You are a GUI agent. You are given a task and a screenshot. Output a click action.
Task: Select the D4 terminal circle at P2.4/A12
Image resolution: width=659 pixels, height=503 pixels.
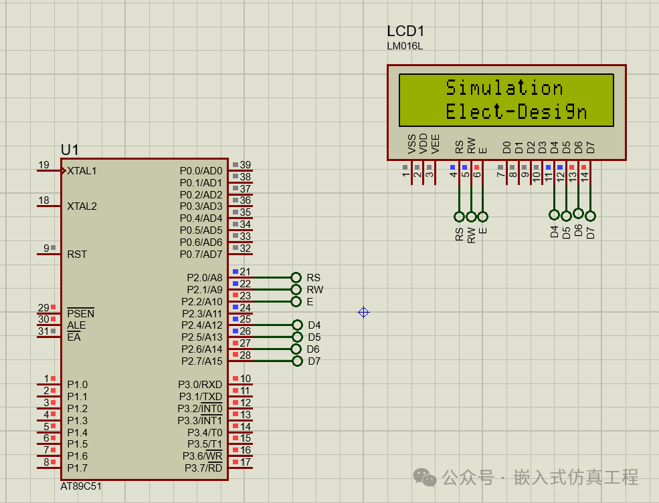297,325
